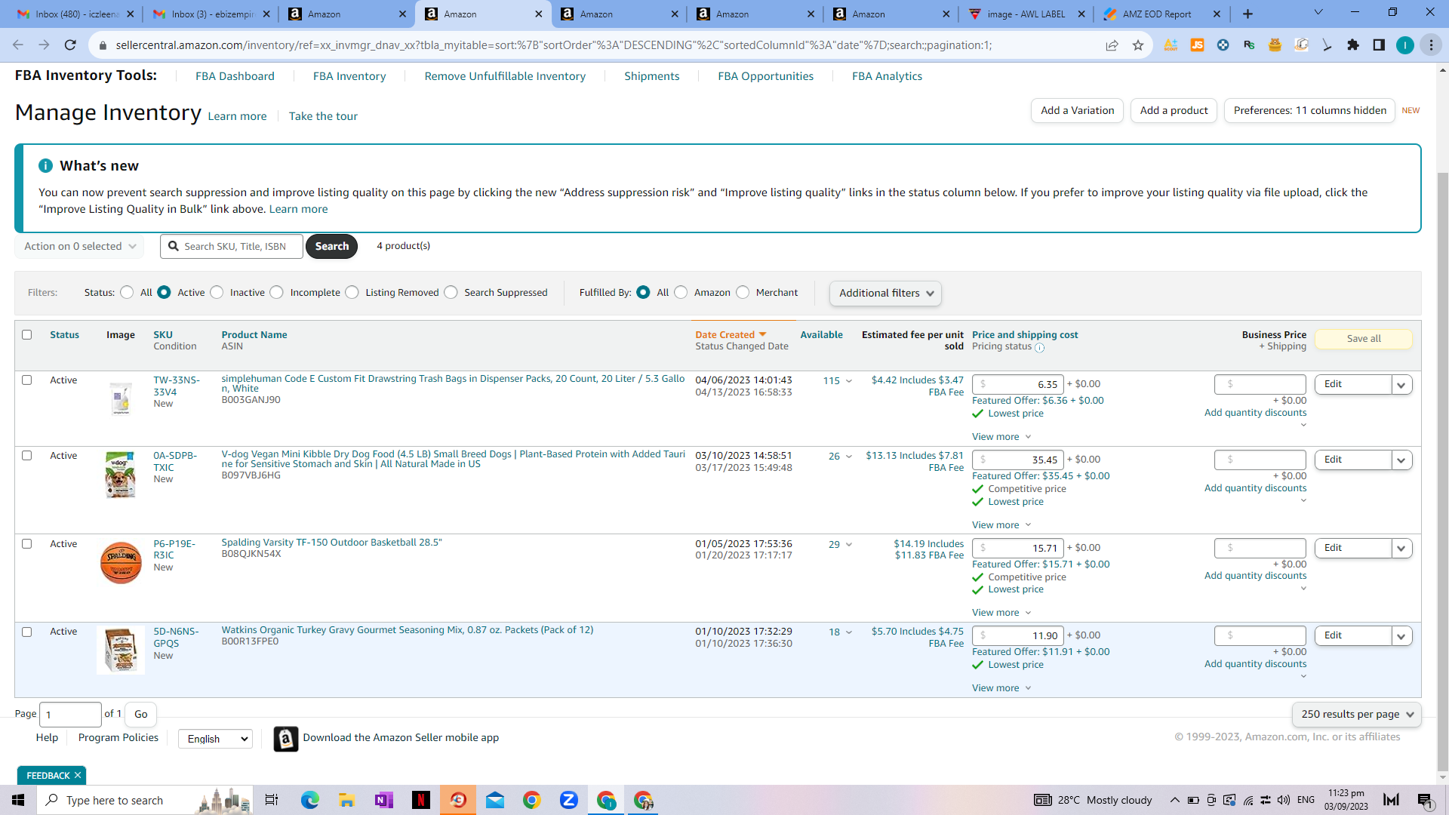Open the Windows Start menu
This screenshot has width=1449, height=815.
[x=18, y=800]
